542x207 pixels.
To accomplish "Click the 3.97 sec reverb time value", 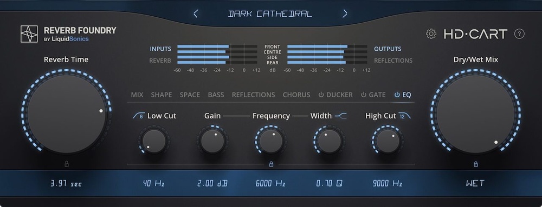I will 66,184.
